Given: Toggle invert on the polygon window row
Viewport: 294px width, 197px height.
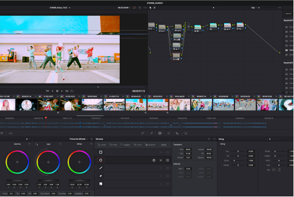Looking at the screenshot, I should tap(161, 168).
